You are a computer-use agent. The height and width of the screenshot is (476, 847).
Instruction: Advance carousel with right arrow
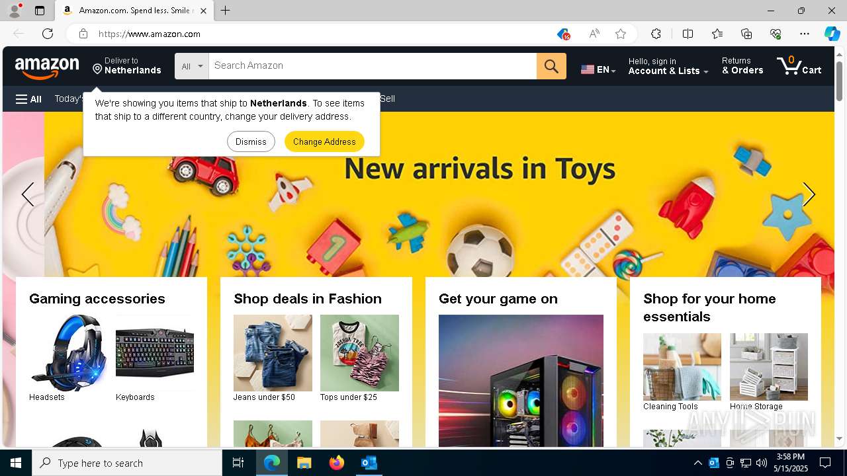(809, 194)
